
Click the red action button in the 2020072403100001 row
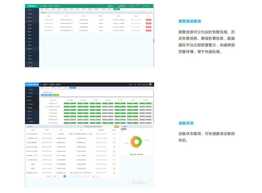148,27
